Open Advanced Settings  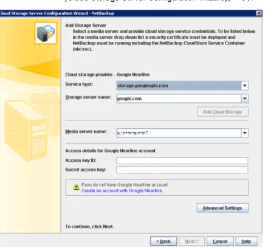coord(222,208)
